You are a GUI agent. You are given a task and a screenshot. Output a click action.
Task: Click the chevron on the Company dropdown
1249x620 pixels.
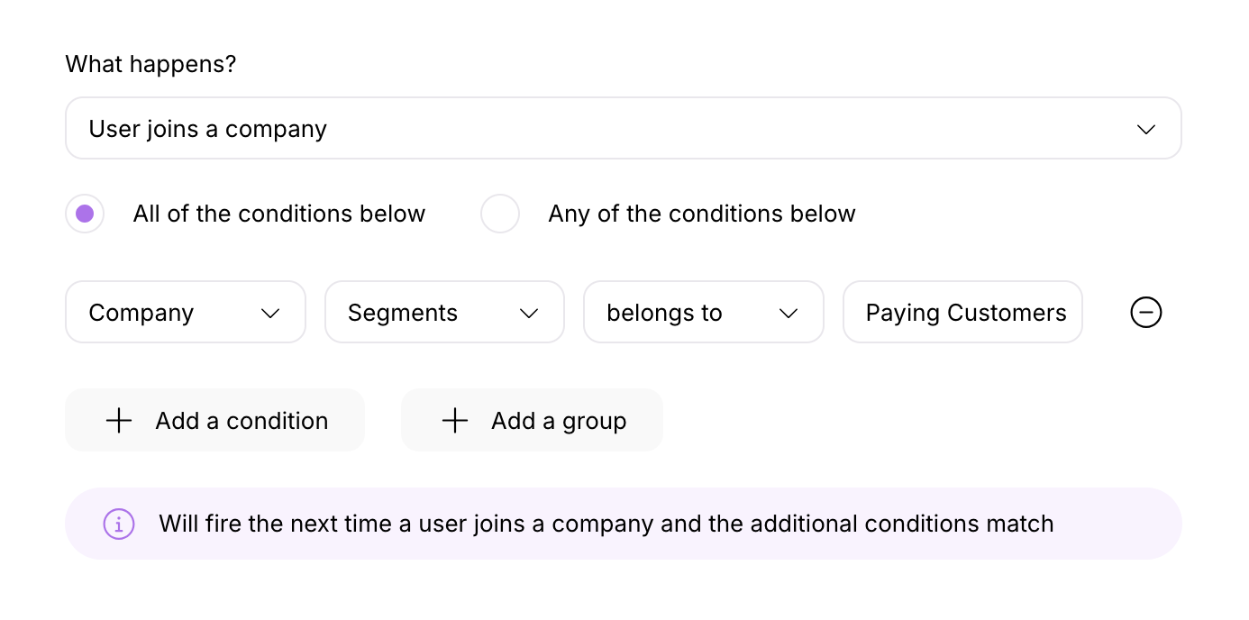pos(269,313)
